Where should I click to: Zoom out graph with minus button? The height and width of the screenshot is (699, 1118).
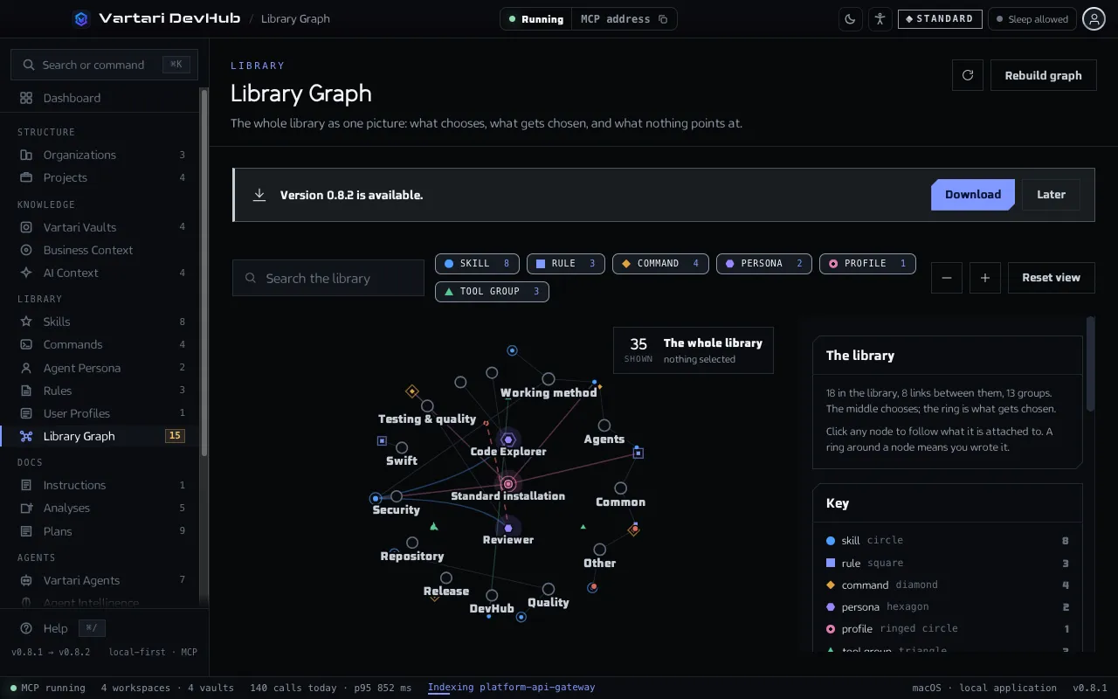tap(947, 278)
